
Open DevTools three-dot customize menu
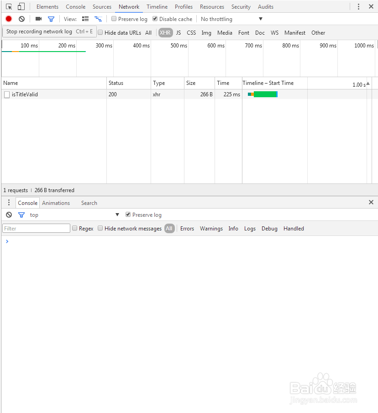(x=358, y=6)
